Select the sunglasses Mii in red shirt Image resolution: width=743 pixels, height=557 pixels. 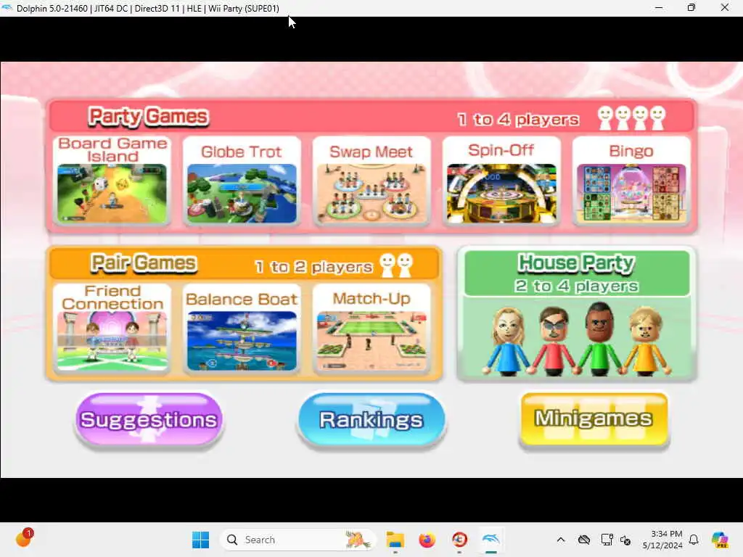554,341
